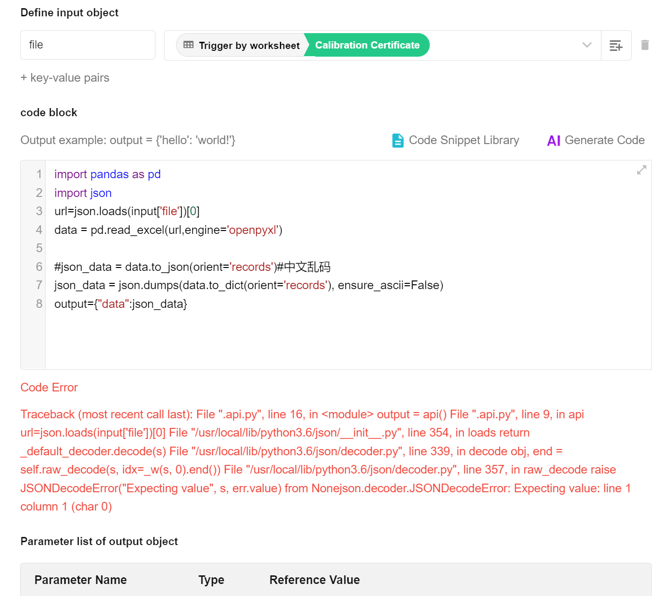Click the Parameter Name column header
Screen dimensions: 659x596
81,580
